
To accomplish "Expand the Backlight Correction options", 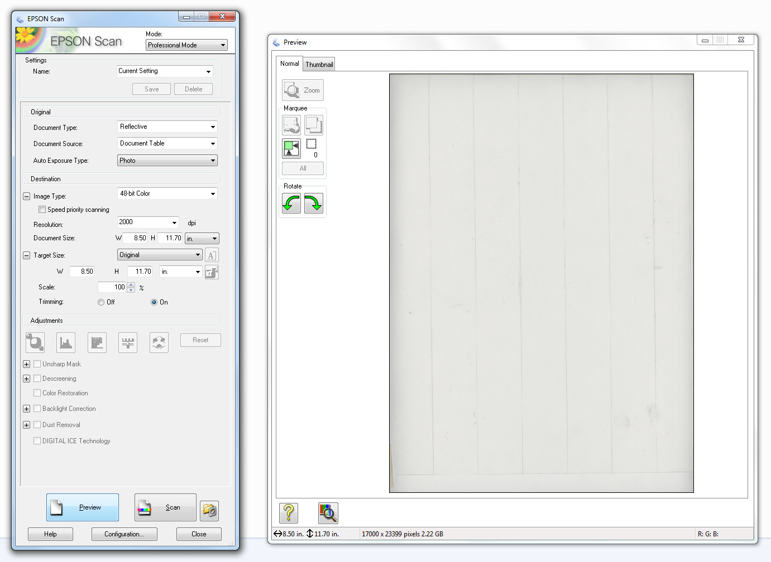I will point(26,409).
